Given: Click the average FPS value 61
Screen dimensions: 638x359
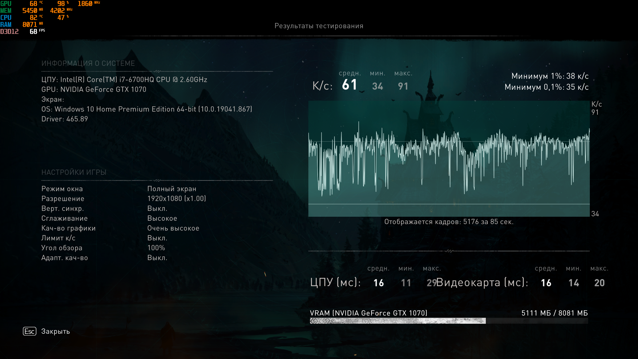Looking at the screenshot, I should pos(349,85).
